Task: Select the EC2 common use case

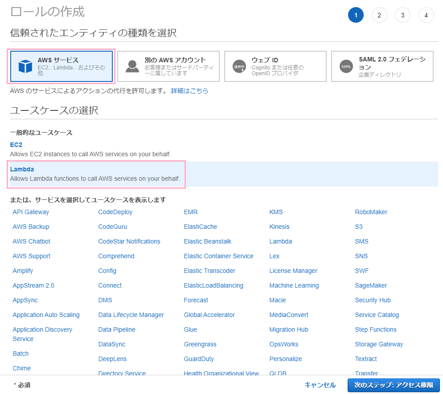Action: [x=16, y=145]
